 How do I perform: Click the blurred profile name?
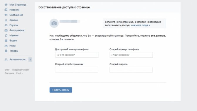(x=70, y=21)
